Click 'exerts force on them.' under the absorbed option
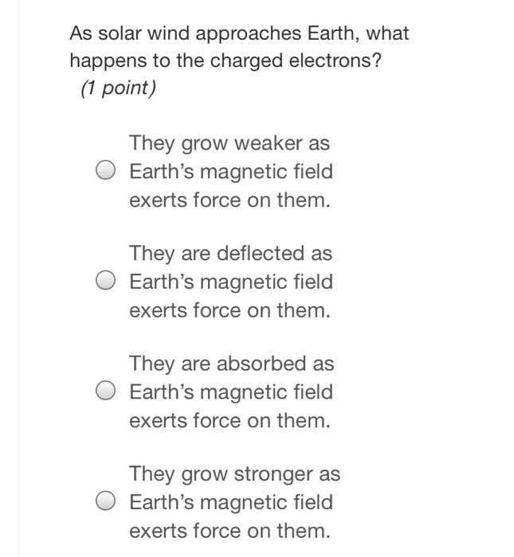 pyautogui.click(x=230, y=420)
